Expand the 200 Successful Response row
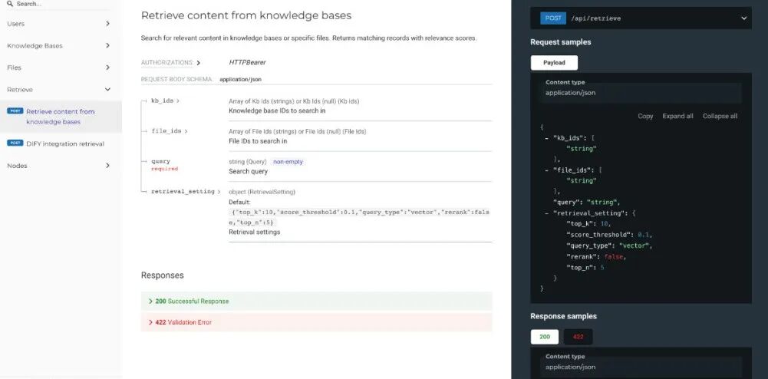The width and height of the screenshot is (768, 379). (x=192, y=302)
